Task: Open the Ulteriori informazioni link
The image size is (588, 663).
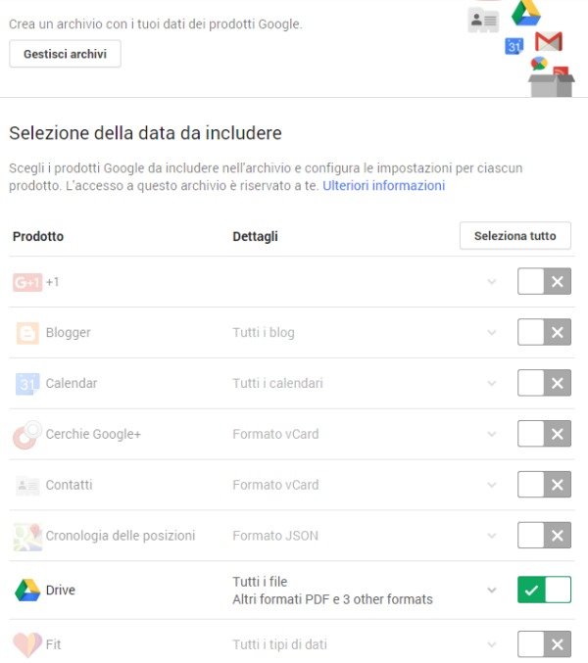Action: tap(384, 185)
